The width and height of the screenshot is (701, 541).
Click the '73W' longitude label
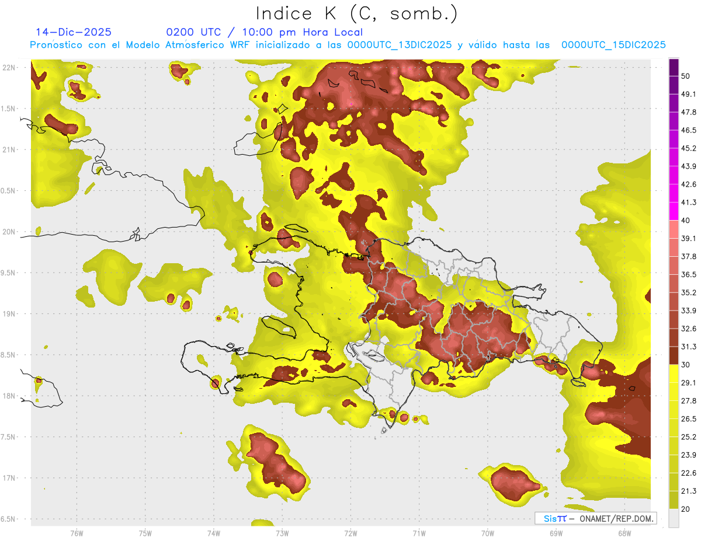282,533
